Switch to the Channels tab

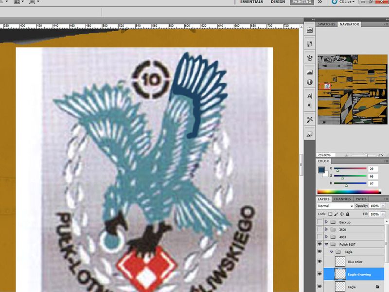coord(342,199)
